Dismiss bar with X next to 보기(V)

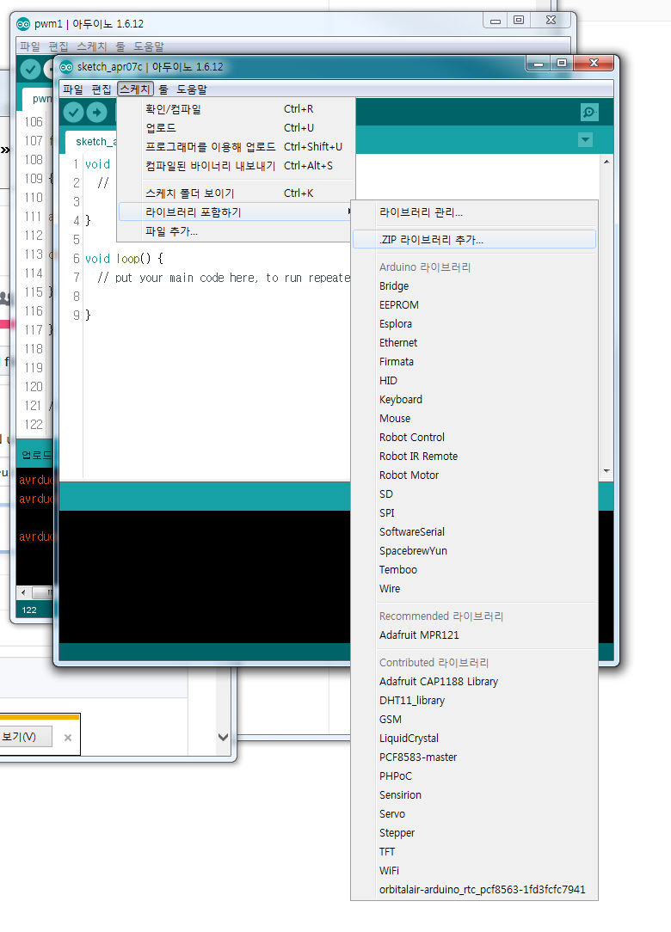tap(68, 738)
